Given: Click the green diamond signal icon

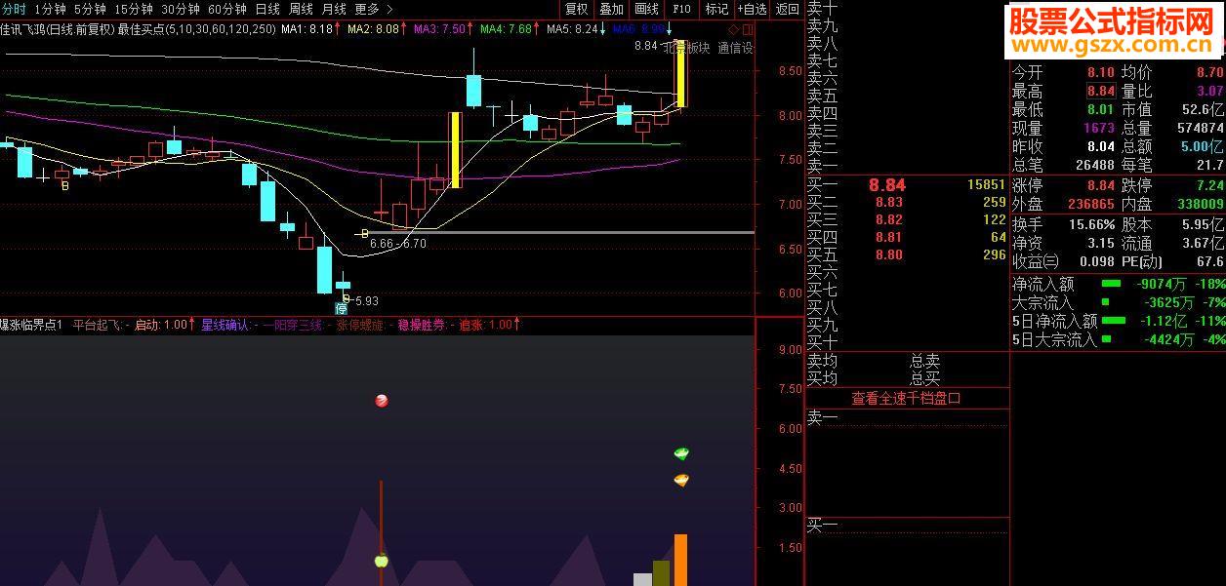Looking at the screenshot, I should click(x=681, y=453).
